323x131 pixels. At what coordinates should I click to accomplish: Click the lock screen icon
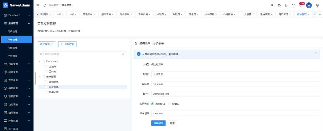(286, 5)
